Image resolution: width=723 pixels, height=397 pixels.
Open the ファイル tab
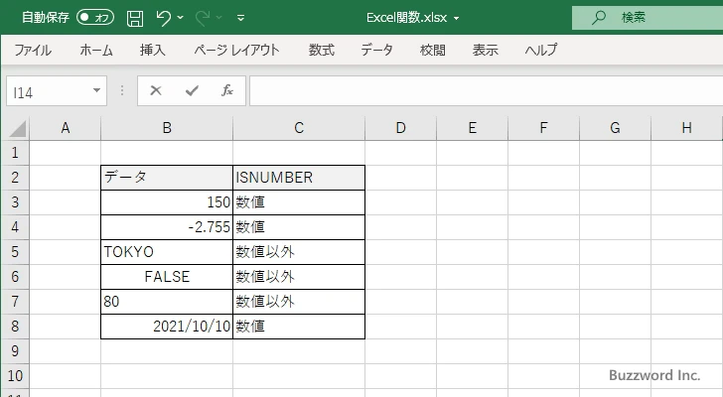pyautogui.click(x=33, y=50)
